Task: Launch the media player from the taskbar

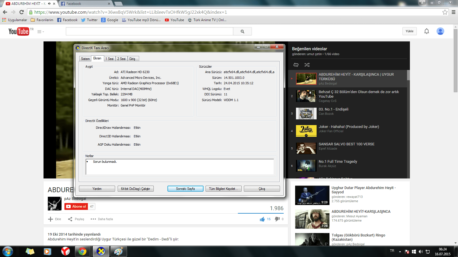Action: [x=47, y=251]
